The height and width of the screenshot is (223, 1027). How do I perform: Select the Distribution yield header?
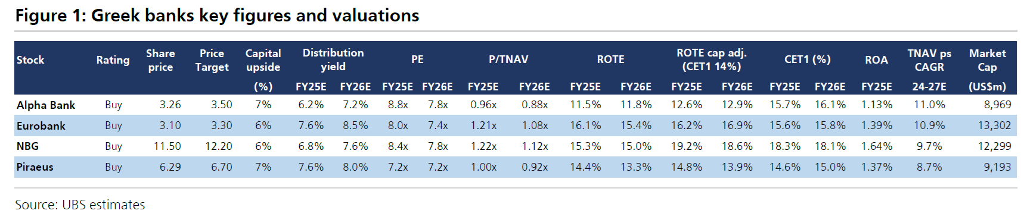click(x=333, y=59)
